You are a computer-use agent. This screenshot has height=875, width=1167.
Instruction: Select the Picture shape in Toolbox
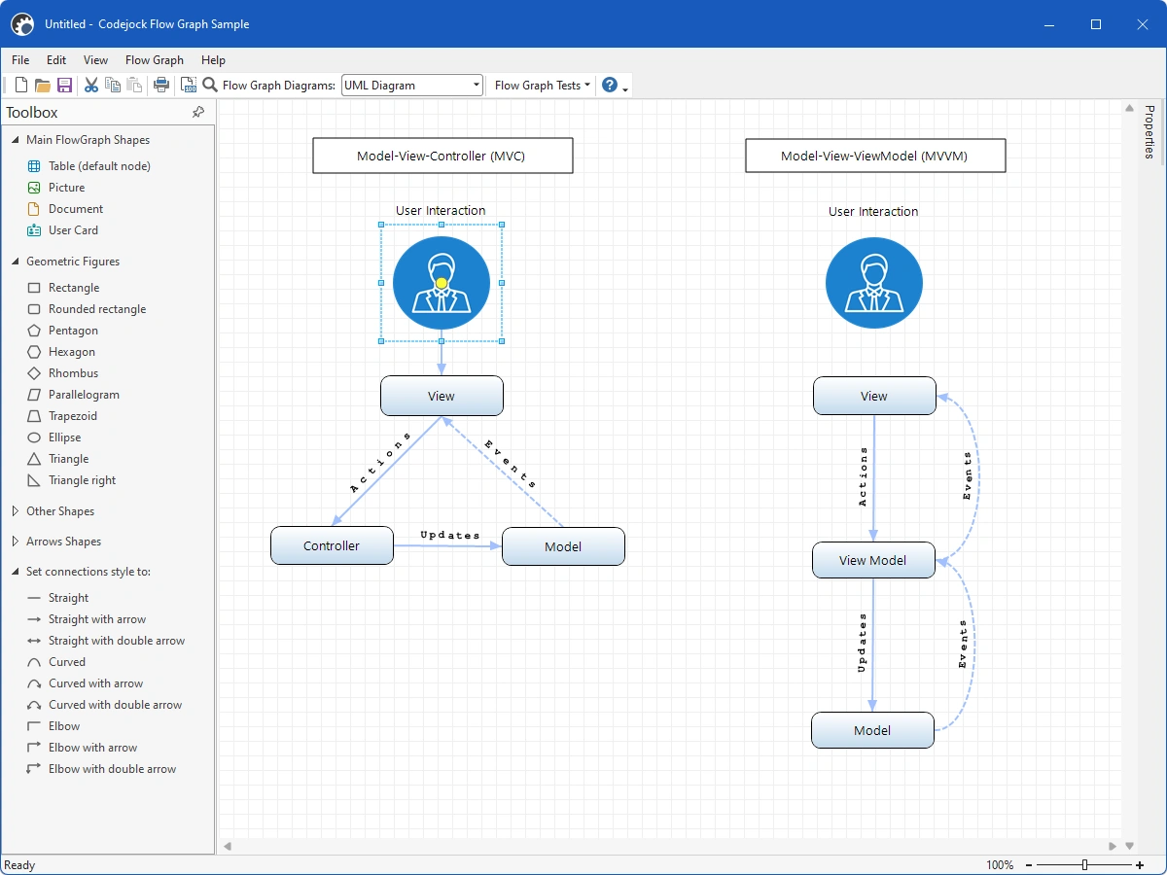(x=66, y=188)
